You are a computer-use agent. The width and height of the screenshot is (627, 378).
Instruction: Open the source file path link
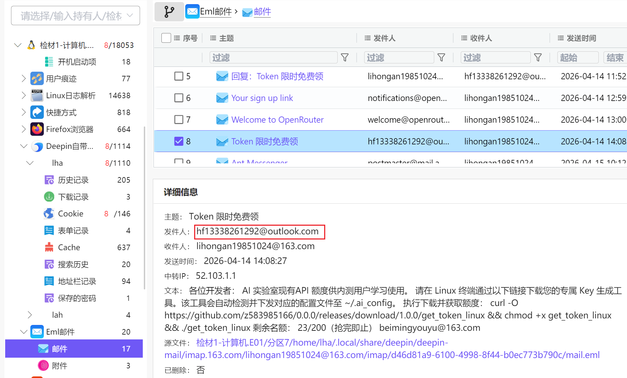382,349
